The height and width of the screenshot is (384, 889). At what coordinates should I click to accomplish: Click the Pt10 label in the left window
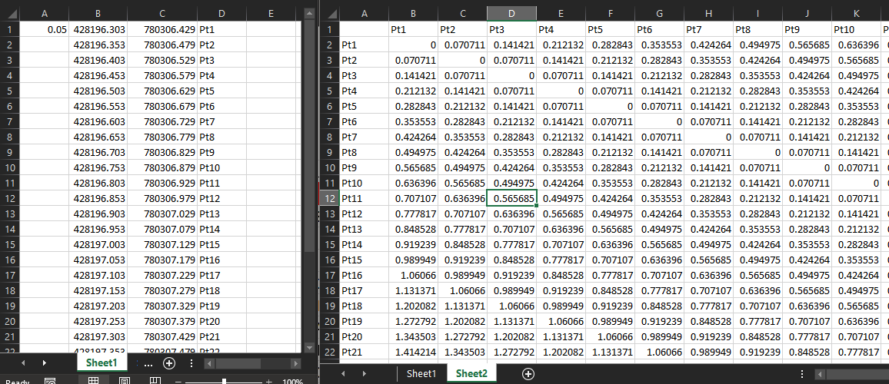tap(221, 167)
